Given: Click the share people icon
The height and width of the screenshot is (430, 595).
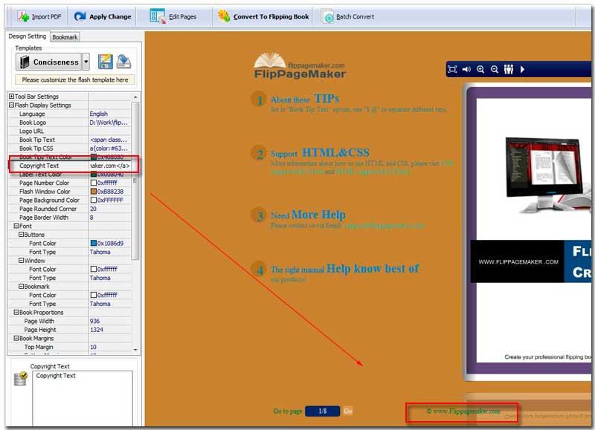Looking at the screenshot, I should (x=509, y=69).
